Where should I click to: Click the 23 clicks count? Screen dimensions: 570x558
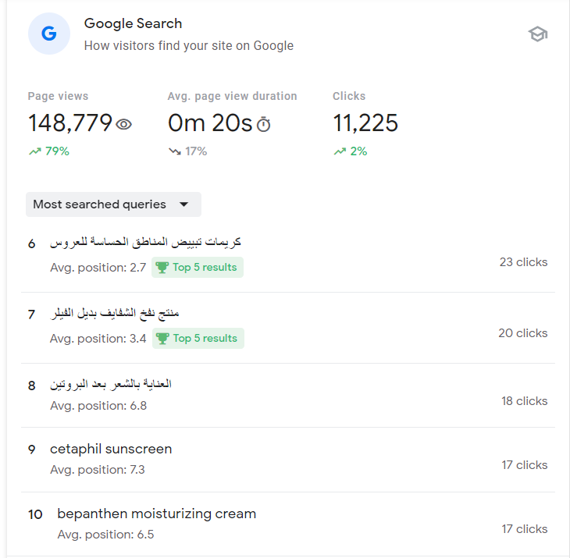click(523, 262)
